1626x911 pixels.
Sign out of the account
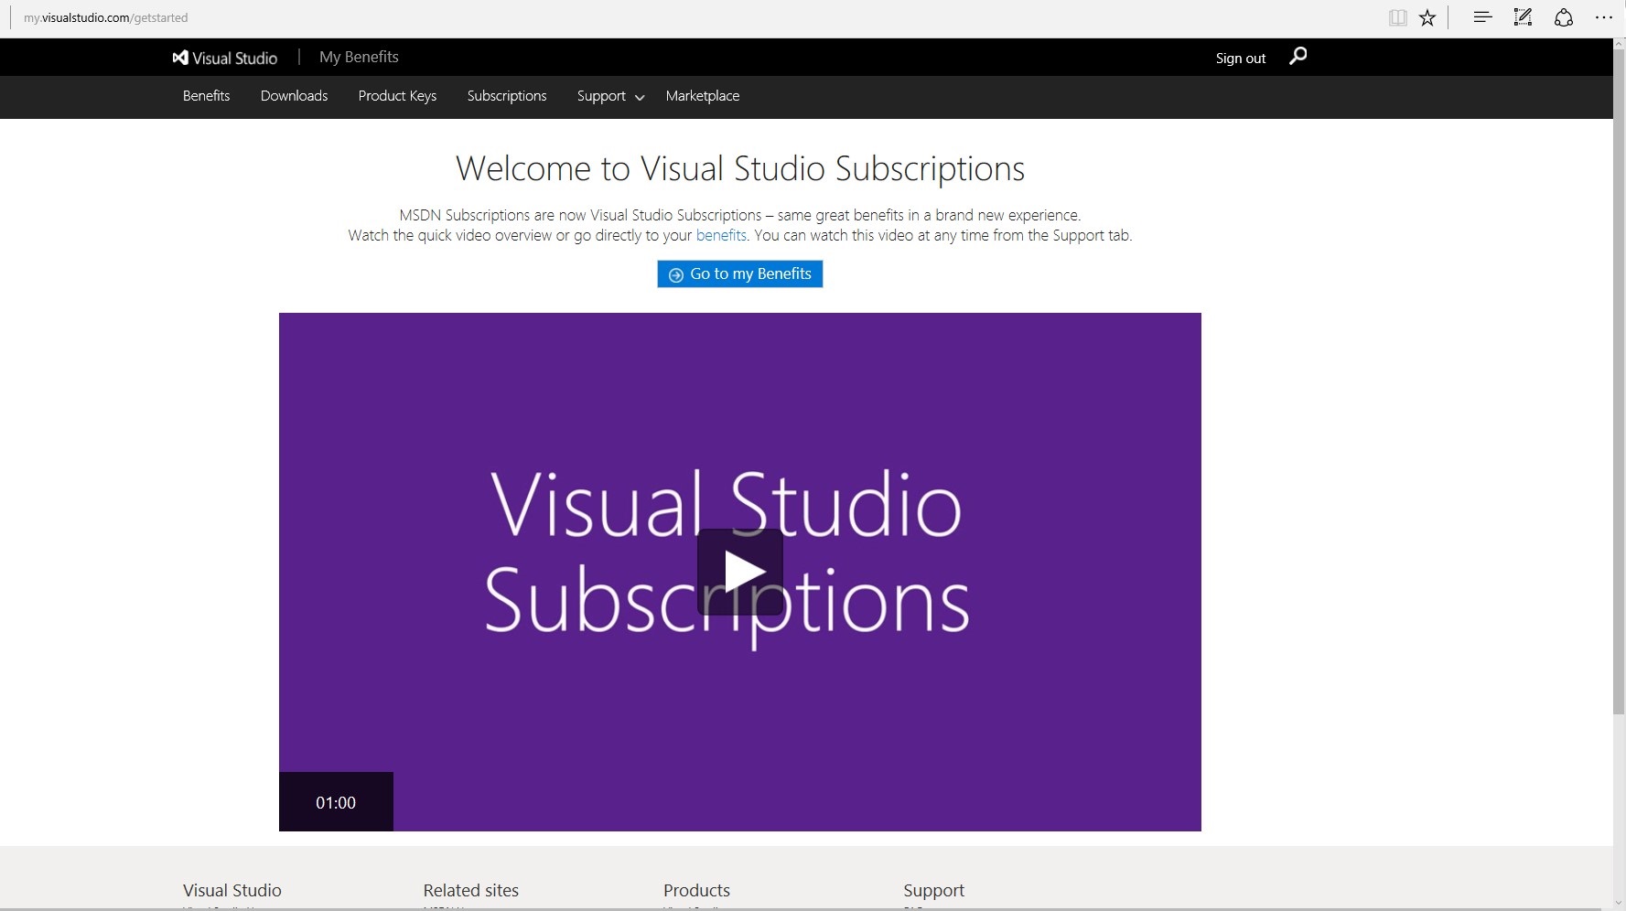coord(1241,58)
